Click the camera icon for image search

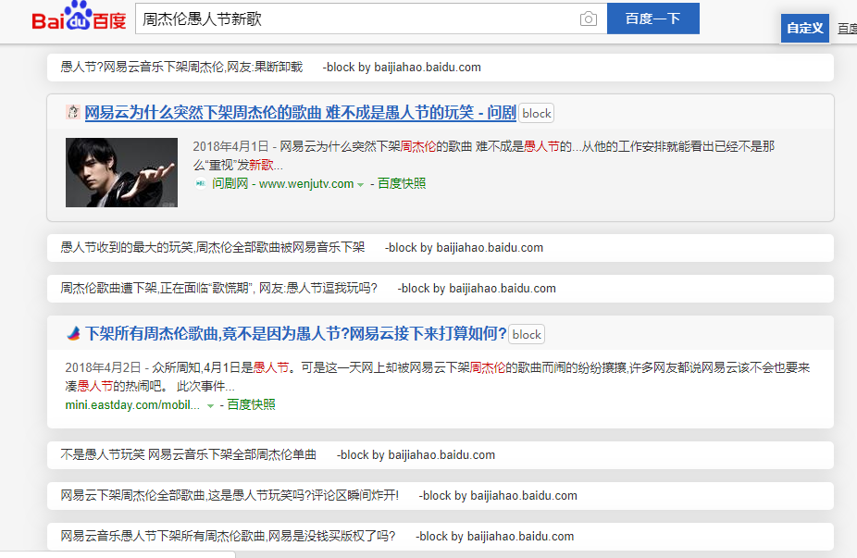click(589, 18)
